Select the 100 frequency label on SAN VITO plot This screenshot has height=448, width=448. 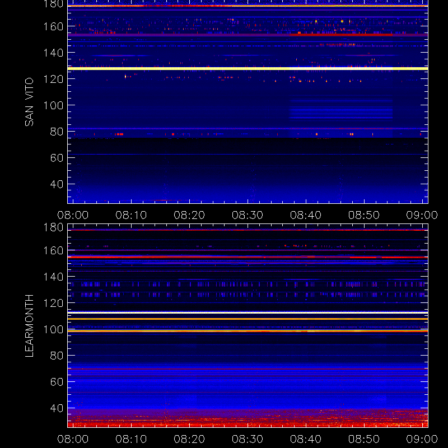(x=53, y=105)
